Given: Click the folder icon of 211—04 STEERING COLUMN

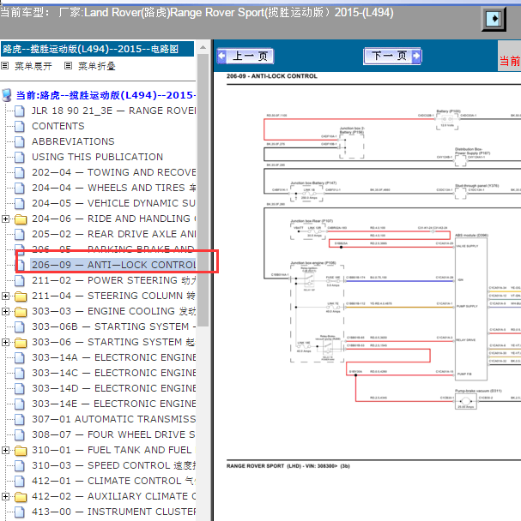Looking at the screenshot, I should pos(21,296).
